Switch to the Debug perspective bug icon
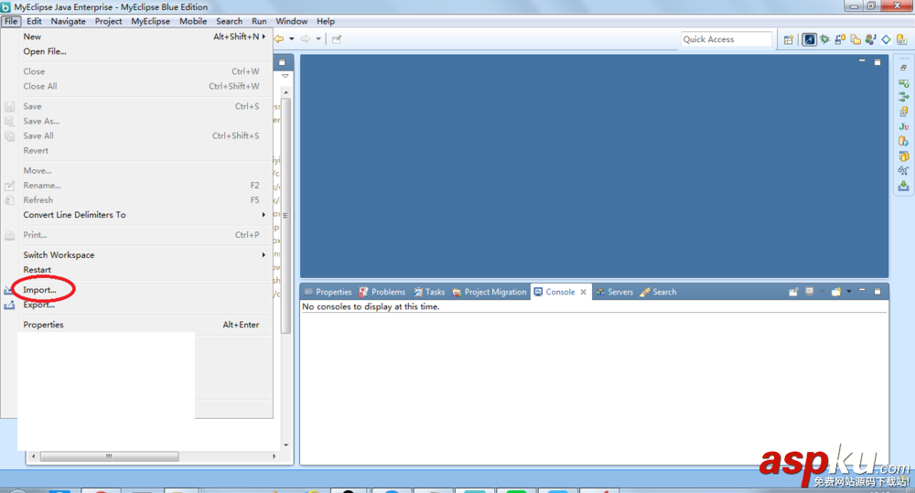This screenshot has height=493, width=915. coord(824,39)
